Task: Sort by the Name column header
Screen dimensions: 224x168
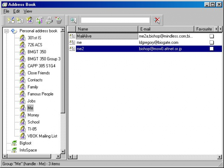Action: (x=107, y=29)
